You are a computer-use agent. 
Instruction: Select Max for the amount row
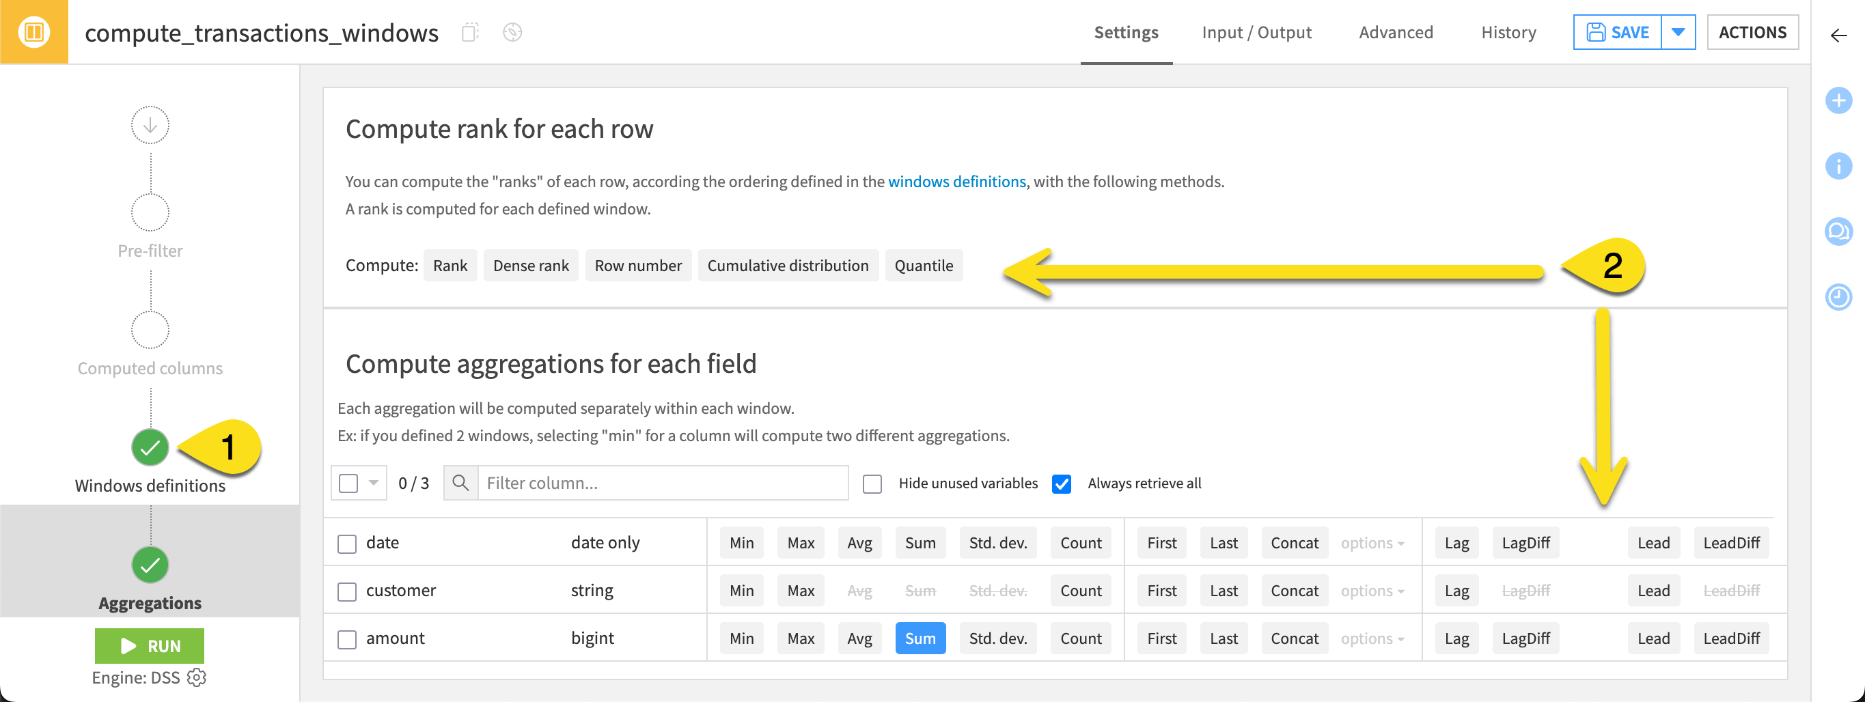point(801,638)
